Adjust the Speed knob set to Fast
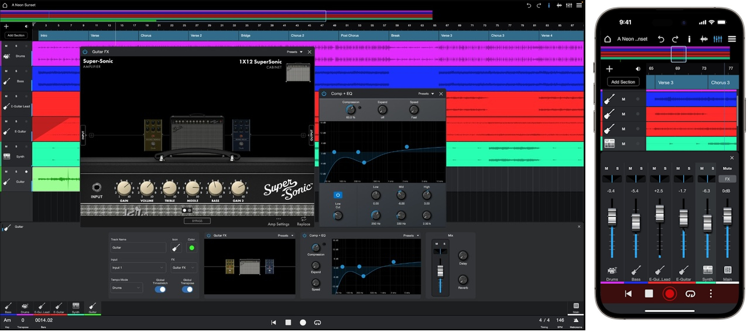The height and width of the screenshot is (335, 751). coord(414,110)
